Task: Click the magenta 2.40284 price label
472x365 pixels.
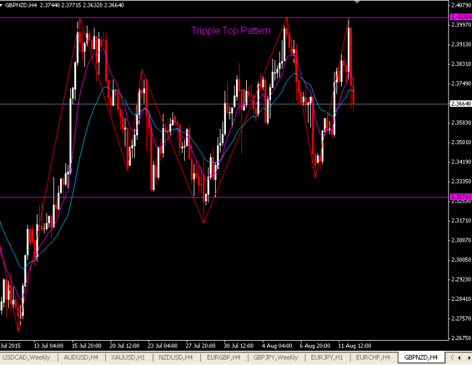Action: coord(461,17)
